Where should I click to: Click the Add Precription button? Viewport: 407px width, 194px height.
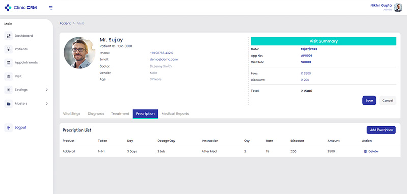[381, 130]
